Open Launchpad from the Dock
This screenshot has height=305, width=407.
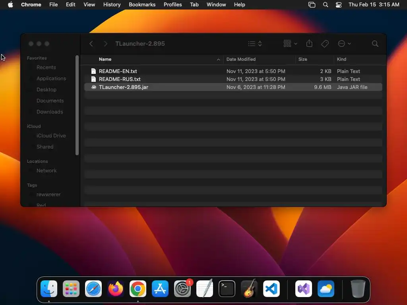coord(71,289)
